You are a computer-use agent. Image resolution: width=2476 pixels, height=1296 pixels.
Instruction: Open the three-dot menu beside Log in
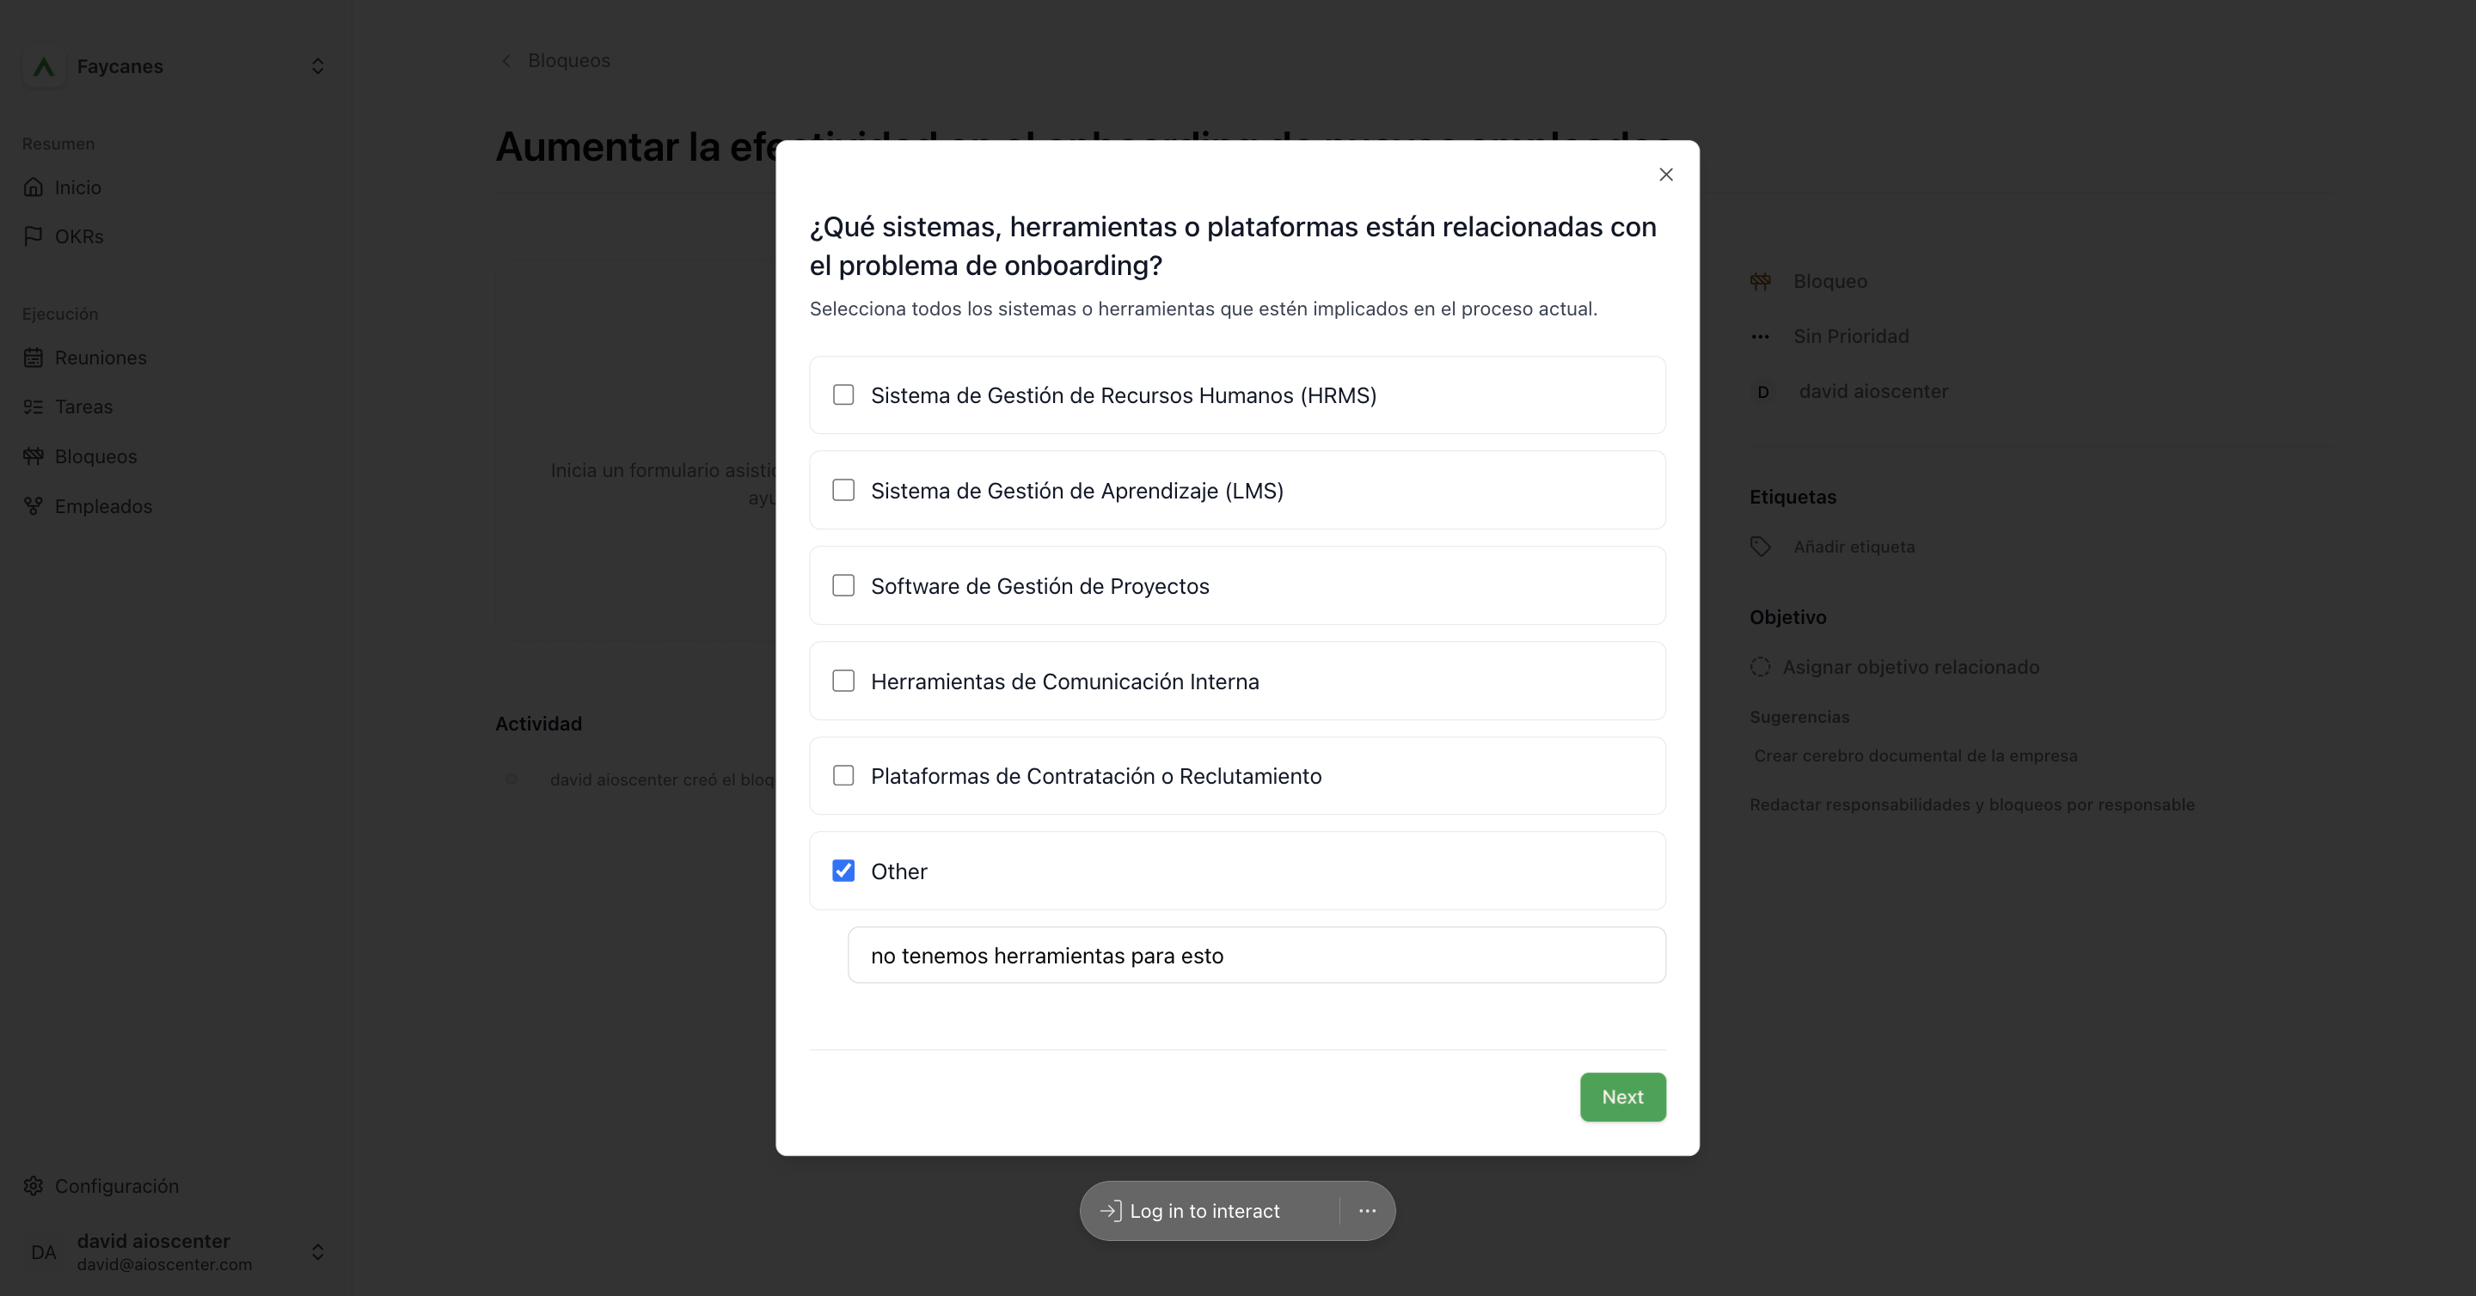(x=1367, y=1211)
